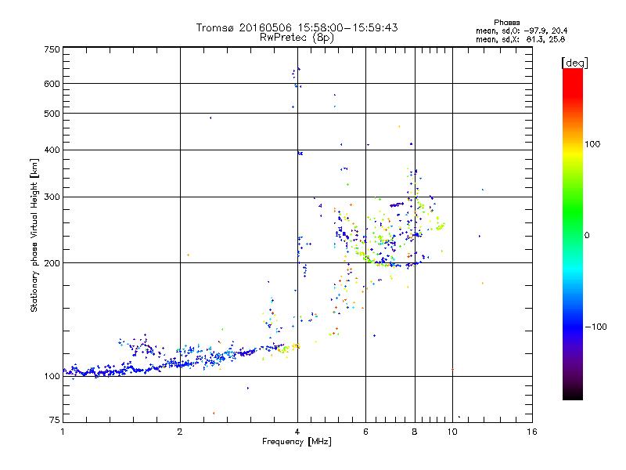Screen dimensions: 626x470
Task: Click the red data point on the 10 MHz gridline
Action: click(452, 369)
